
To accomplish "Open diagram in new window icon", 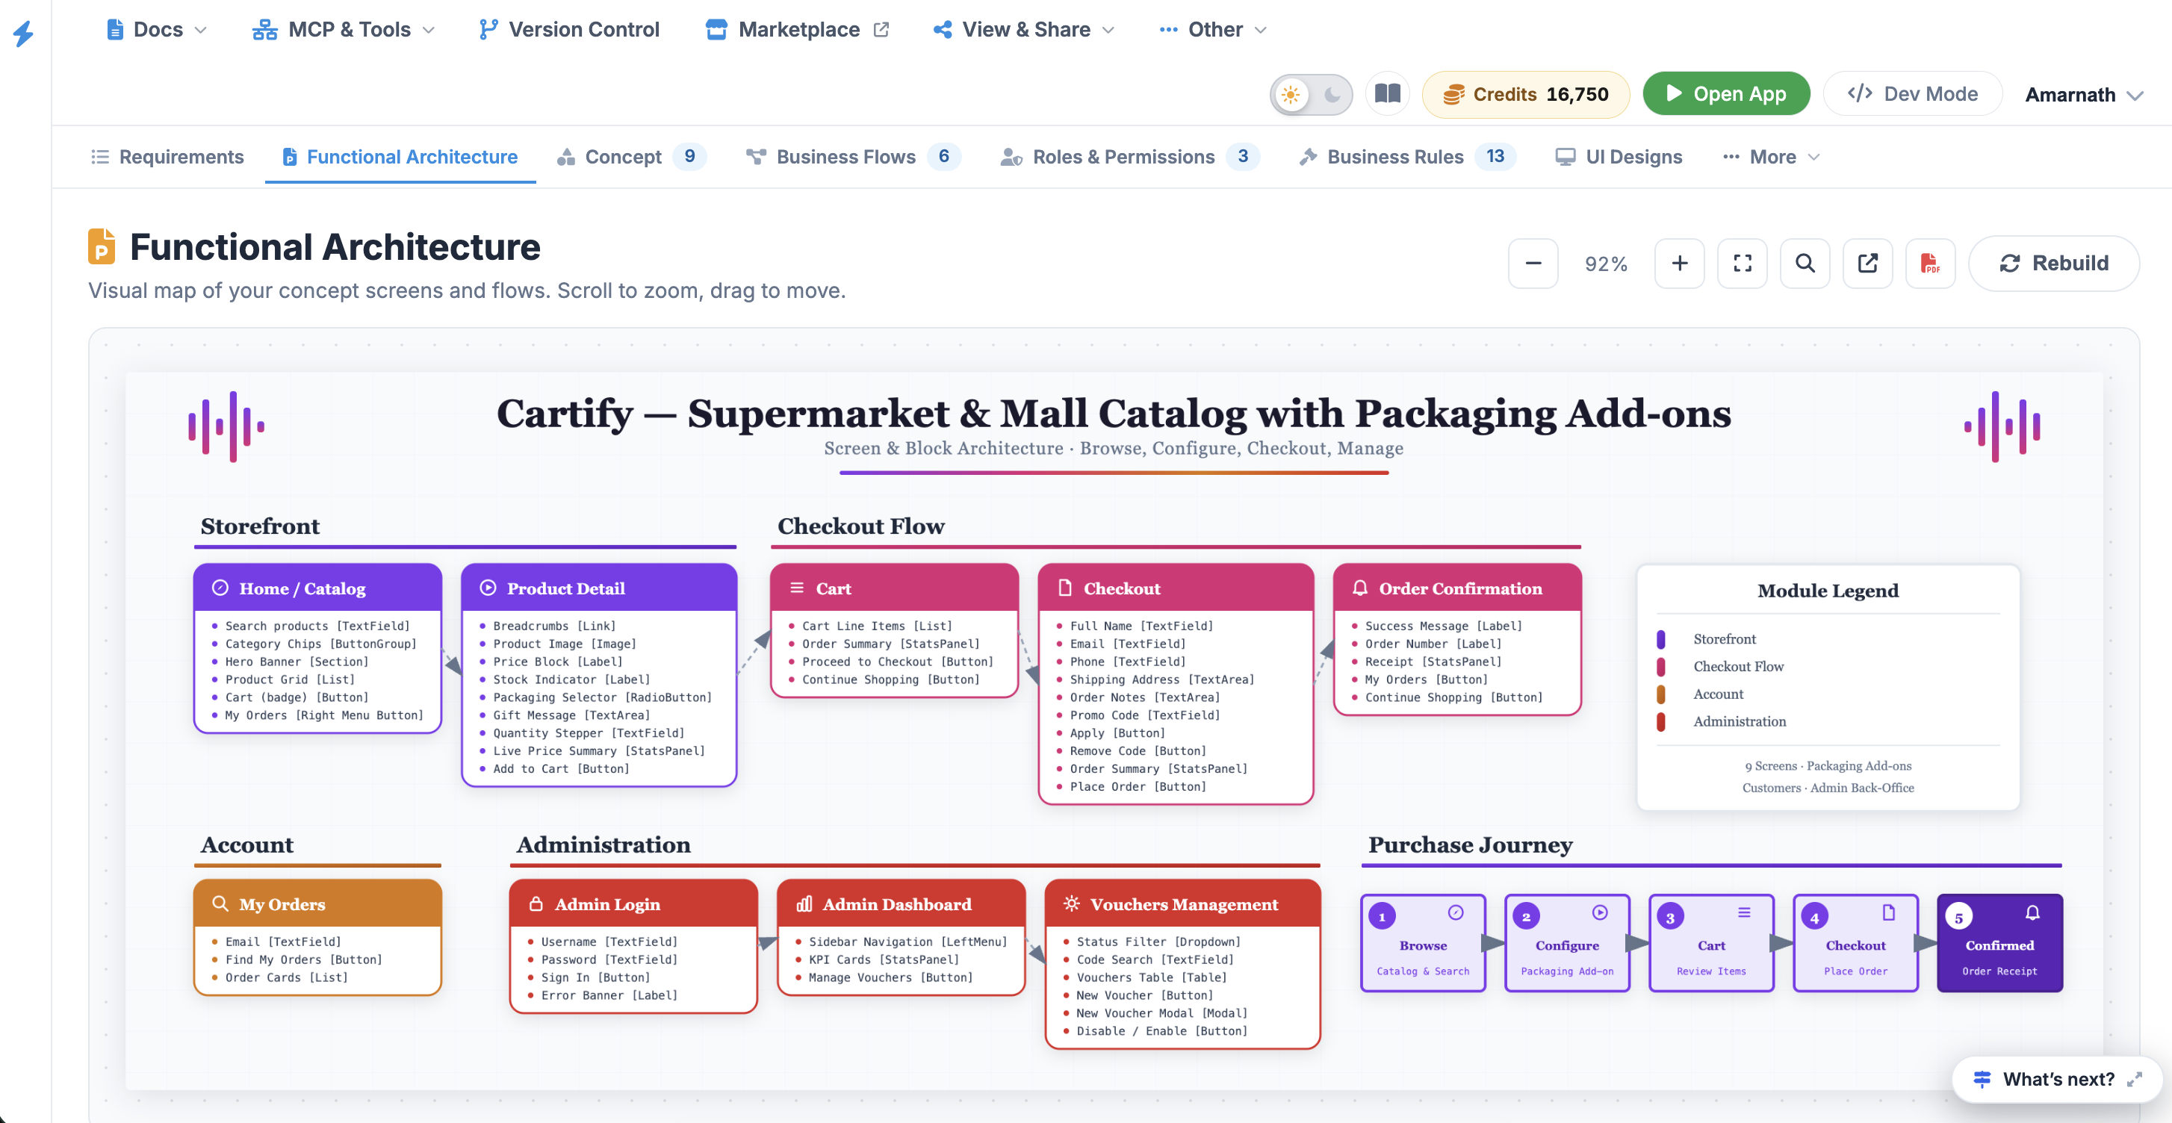I will [x=1867, y=263].
